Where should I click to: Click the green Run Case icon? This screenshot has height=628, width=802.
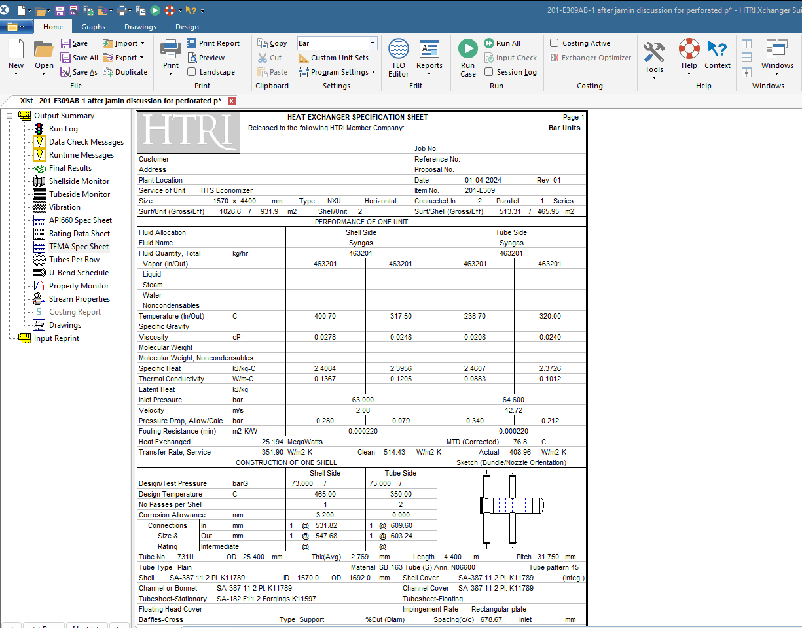468,48
